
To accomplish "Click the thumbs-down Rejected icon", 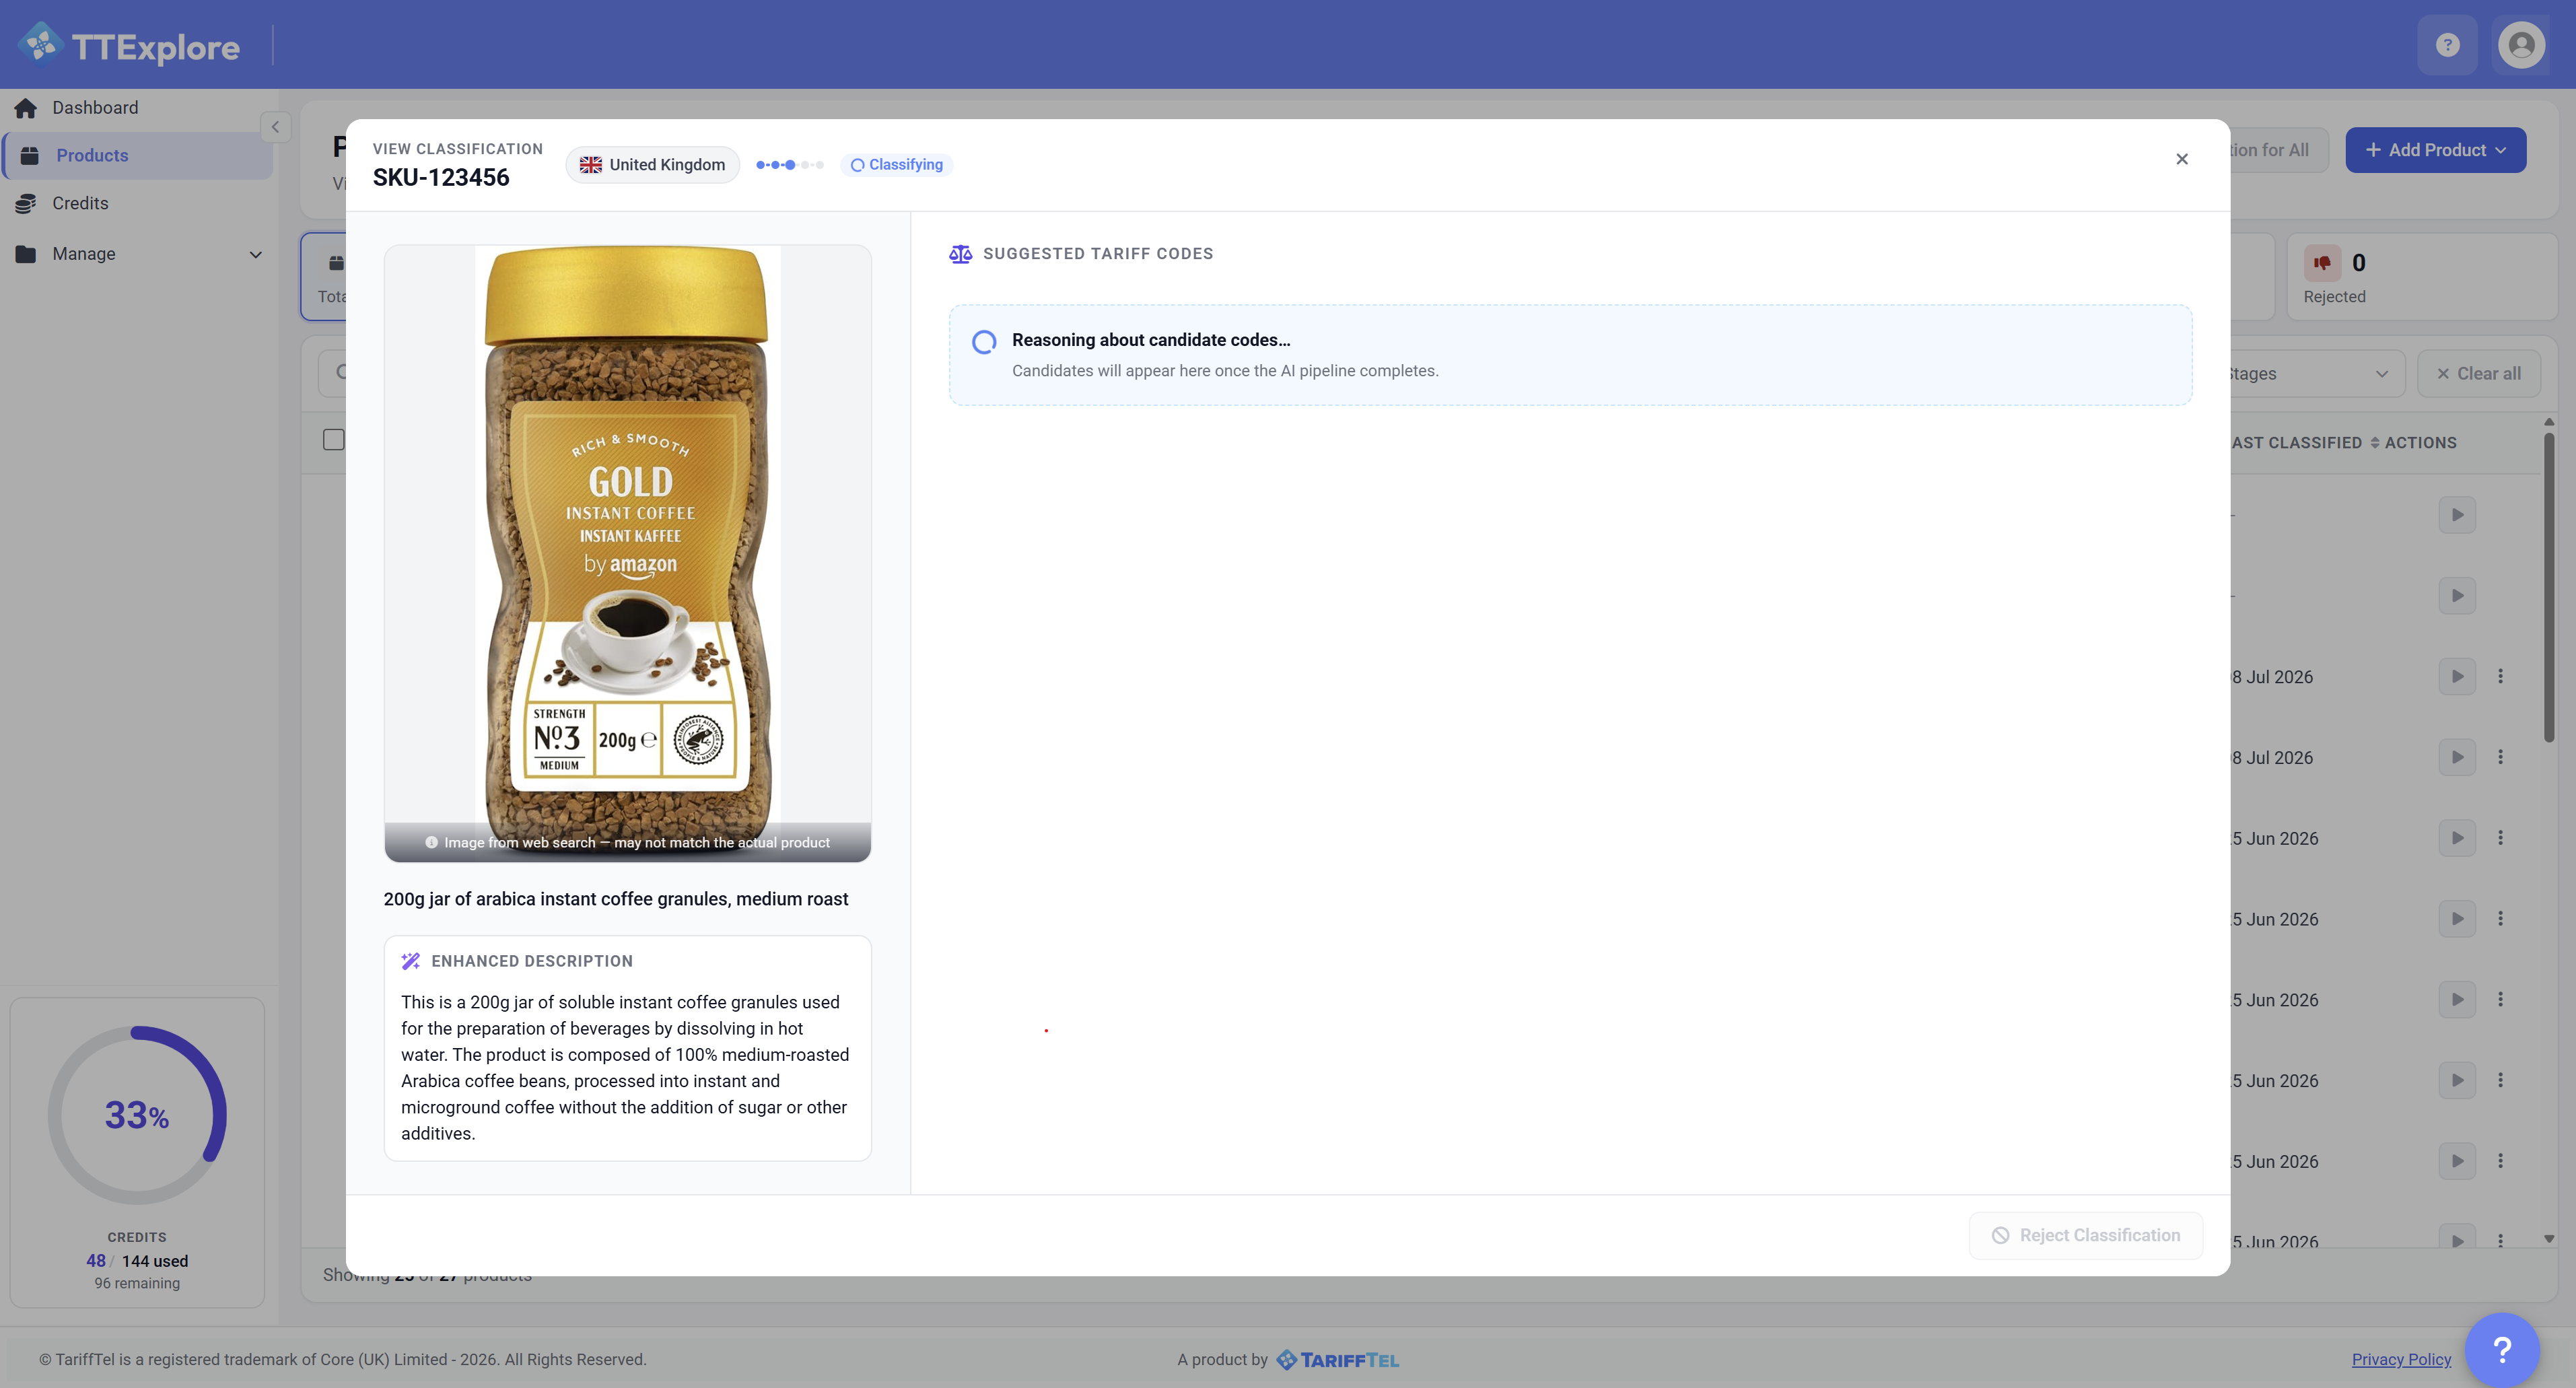I will coord(2322,263).
